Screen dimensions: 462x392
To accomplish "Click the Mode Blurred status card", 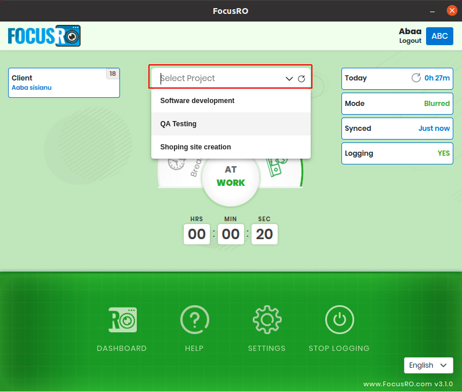I will (x=397, y=104).
